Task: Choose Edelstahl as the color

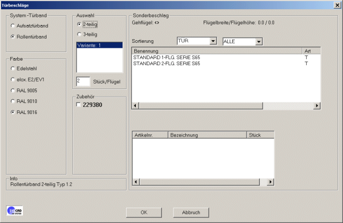Action: 13,68
